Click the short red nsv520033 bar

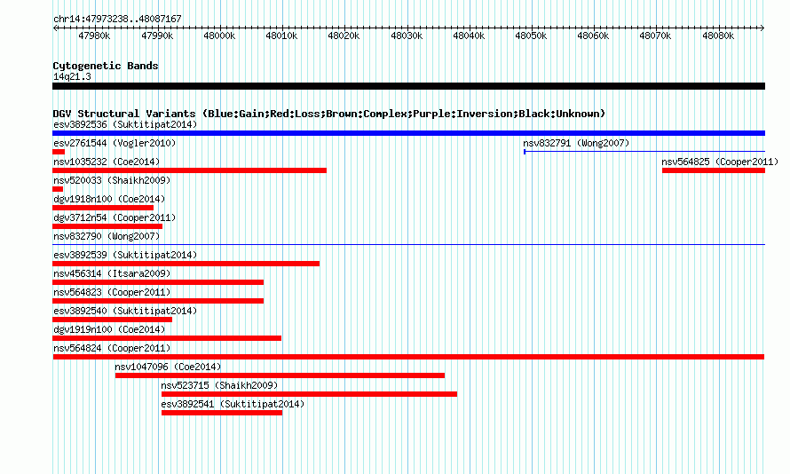(x=58, y=189)
